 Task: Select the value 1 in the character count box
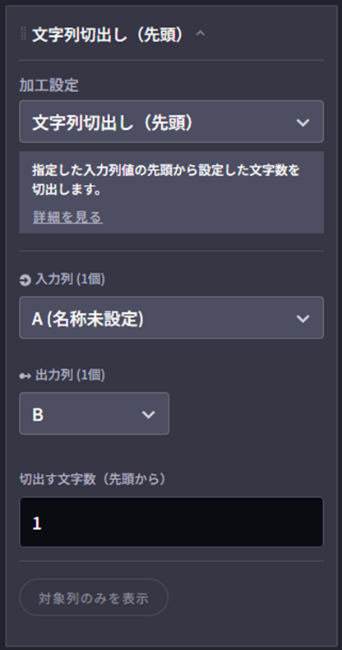(37, 523)
